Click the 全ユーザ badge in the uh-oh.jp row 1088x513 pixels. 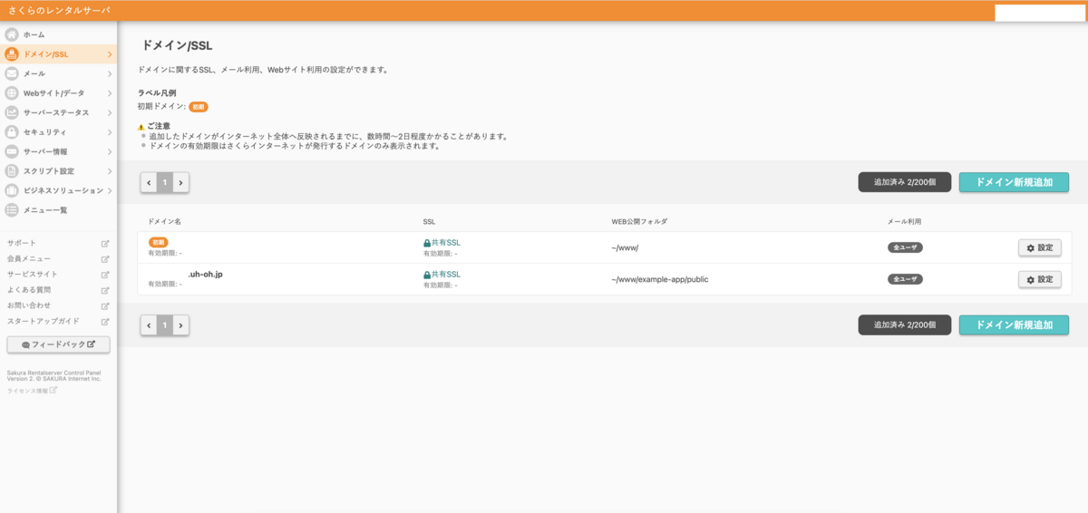click(x=905, y=279)
